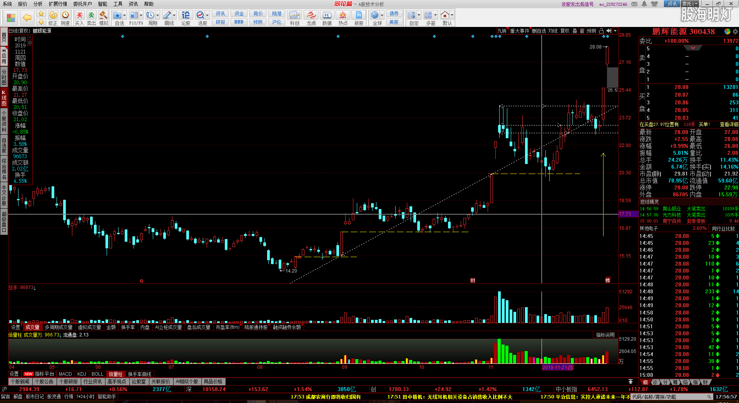Toggle 均线 moving averages on chart
This screenshot has width=739, height=403.
point(553,31)
